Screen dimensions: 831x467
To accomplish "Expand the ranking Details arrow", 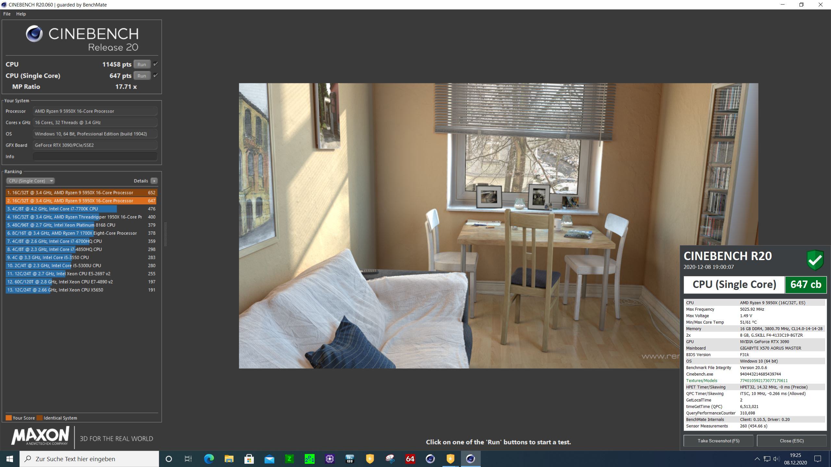I will point(154,181).
